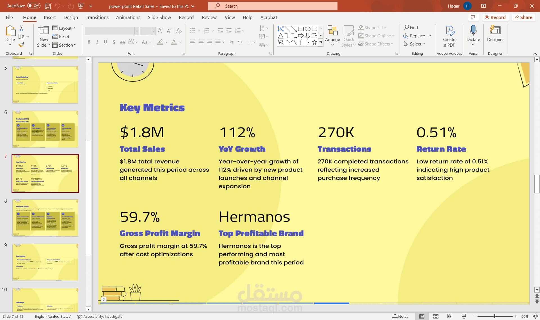
Task: Open the Transitions tab
Action: pyautogui.click(x=97, y=17)
